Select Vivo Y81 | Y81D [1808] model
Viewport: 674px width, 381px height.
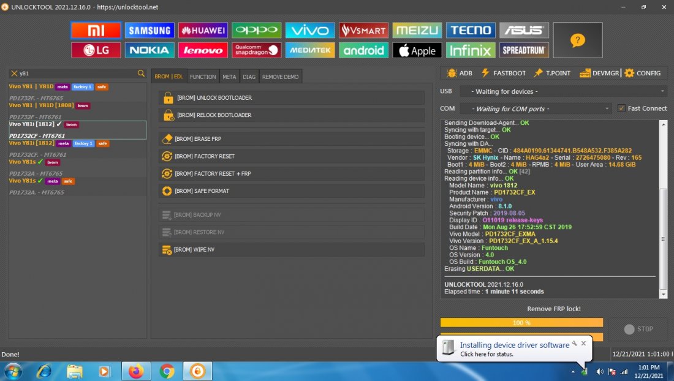(77, 111)
